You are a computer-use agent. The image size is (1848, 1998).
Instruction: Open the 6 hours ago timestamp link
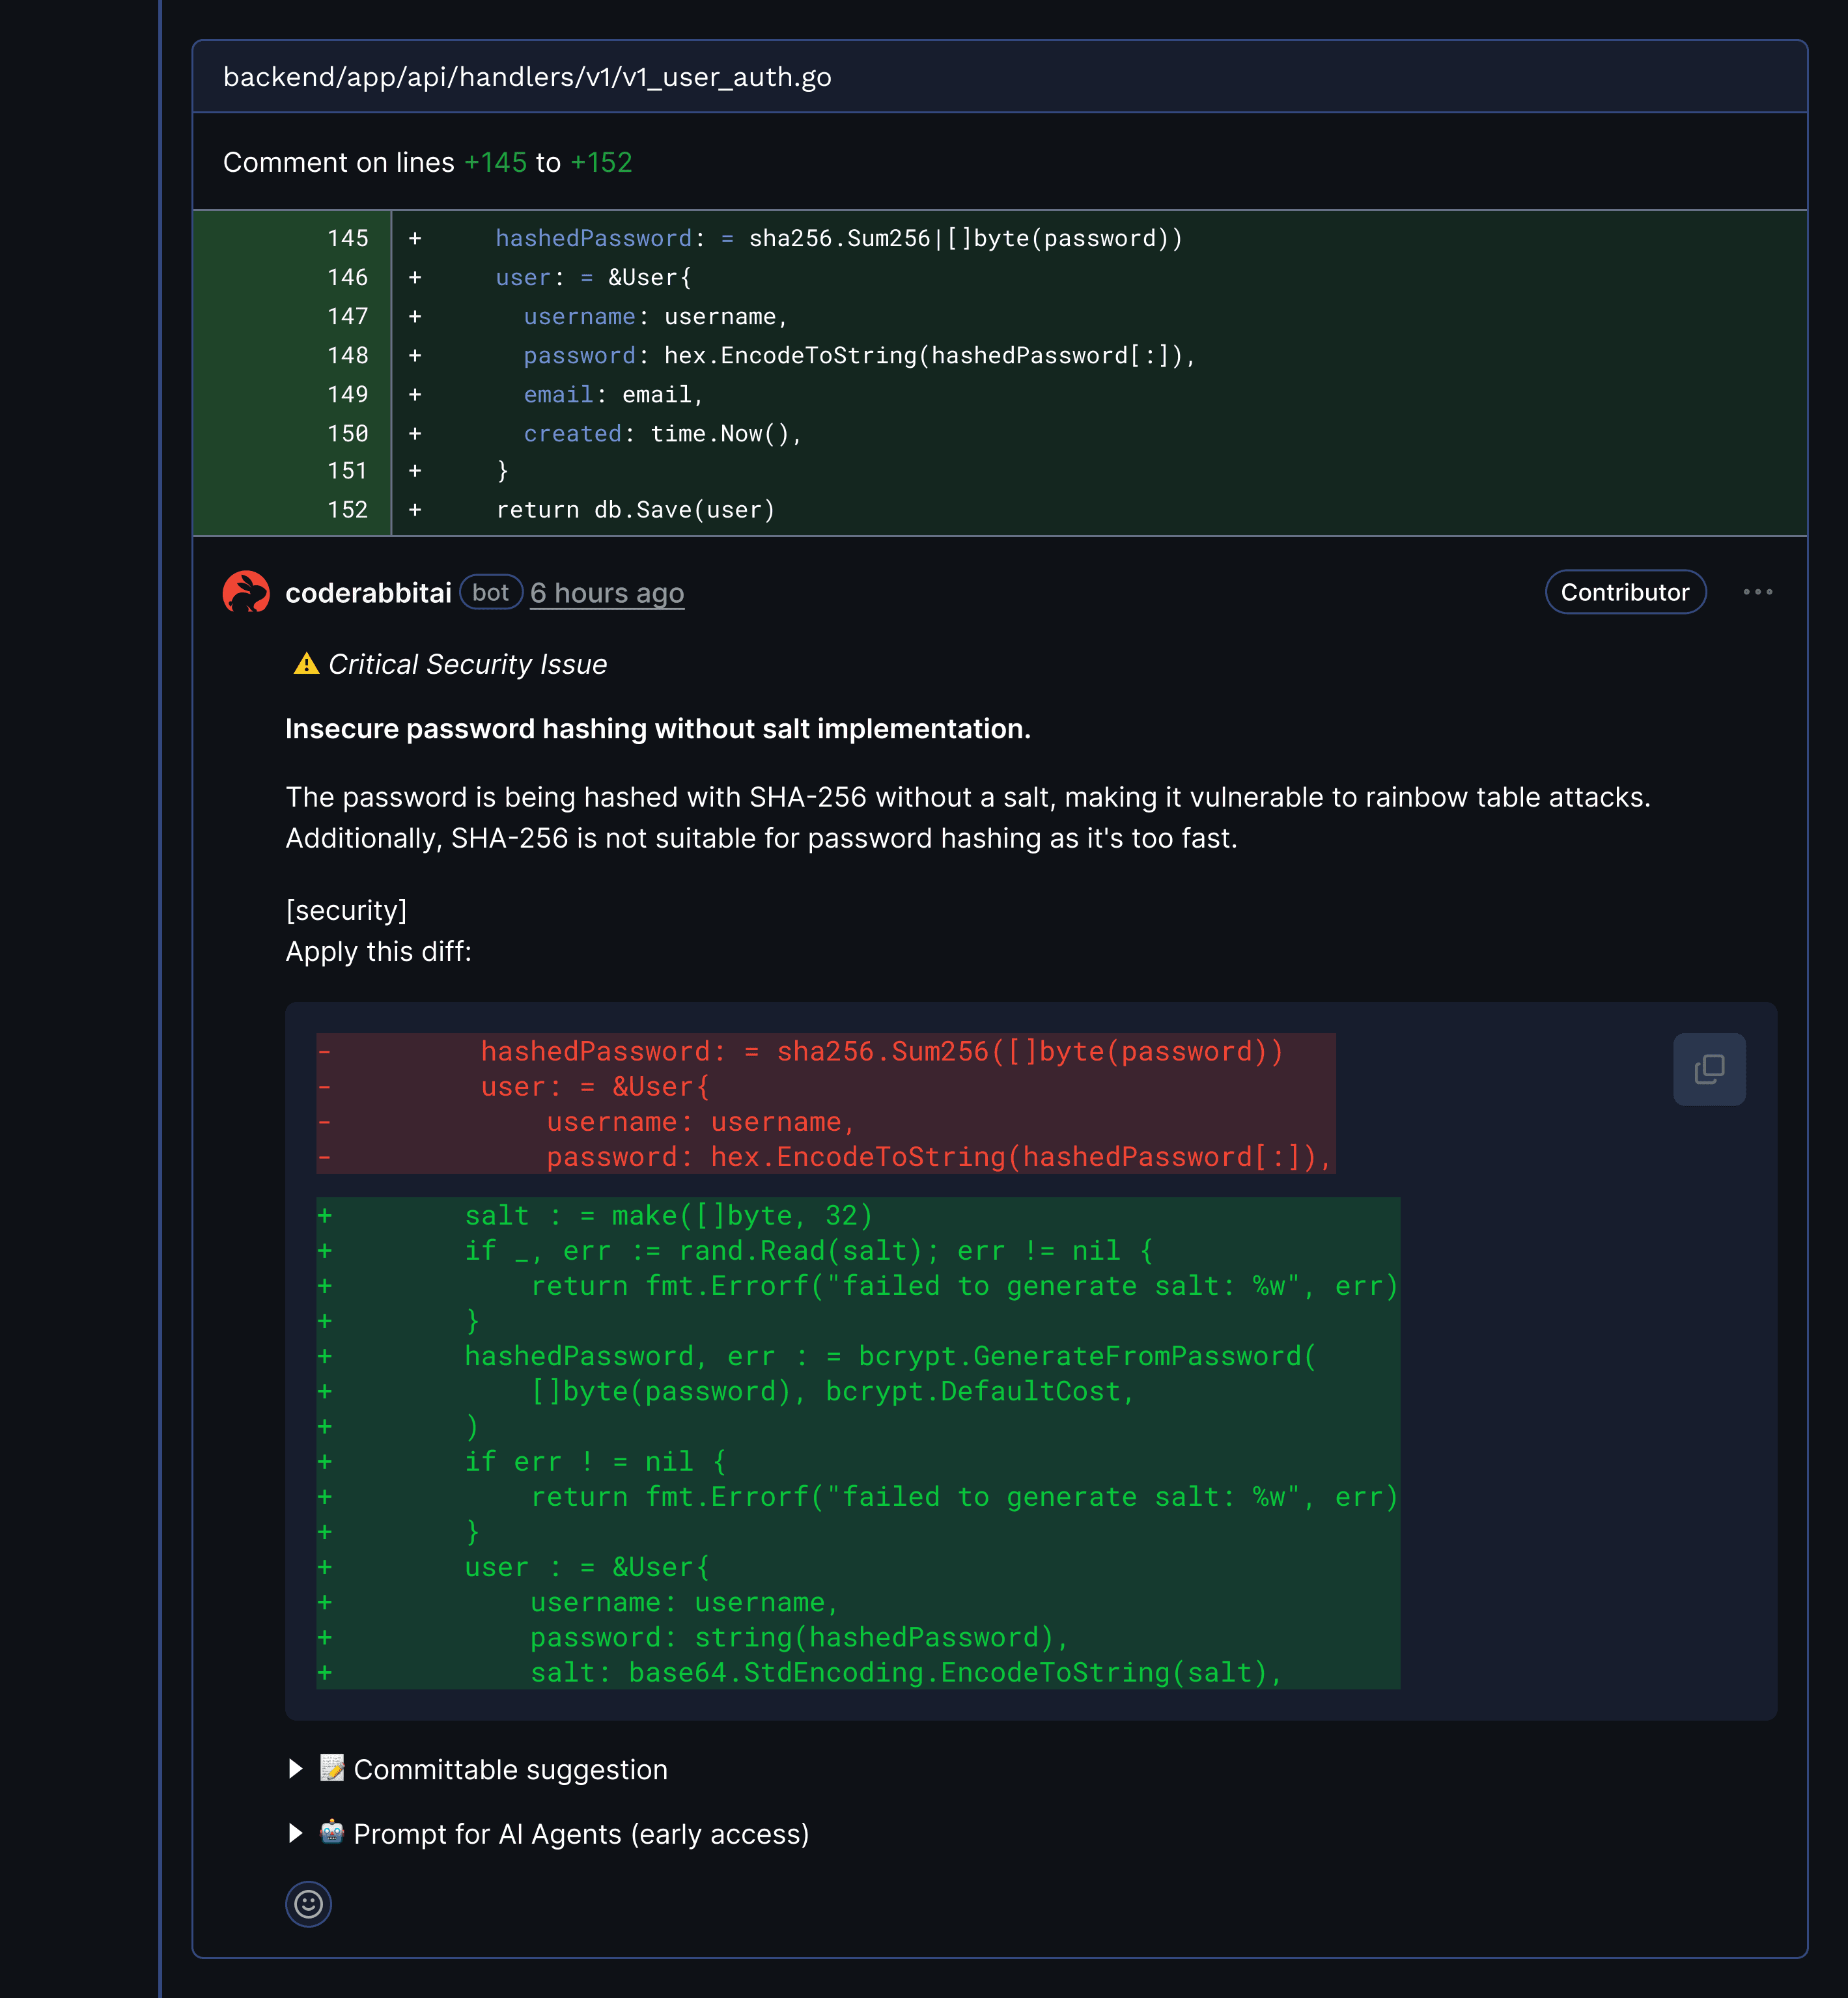(x=606, y=593)
